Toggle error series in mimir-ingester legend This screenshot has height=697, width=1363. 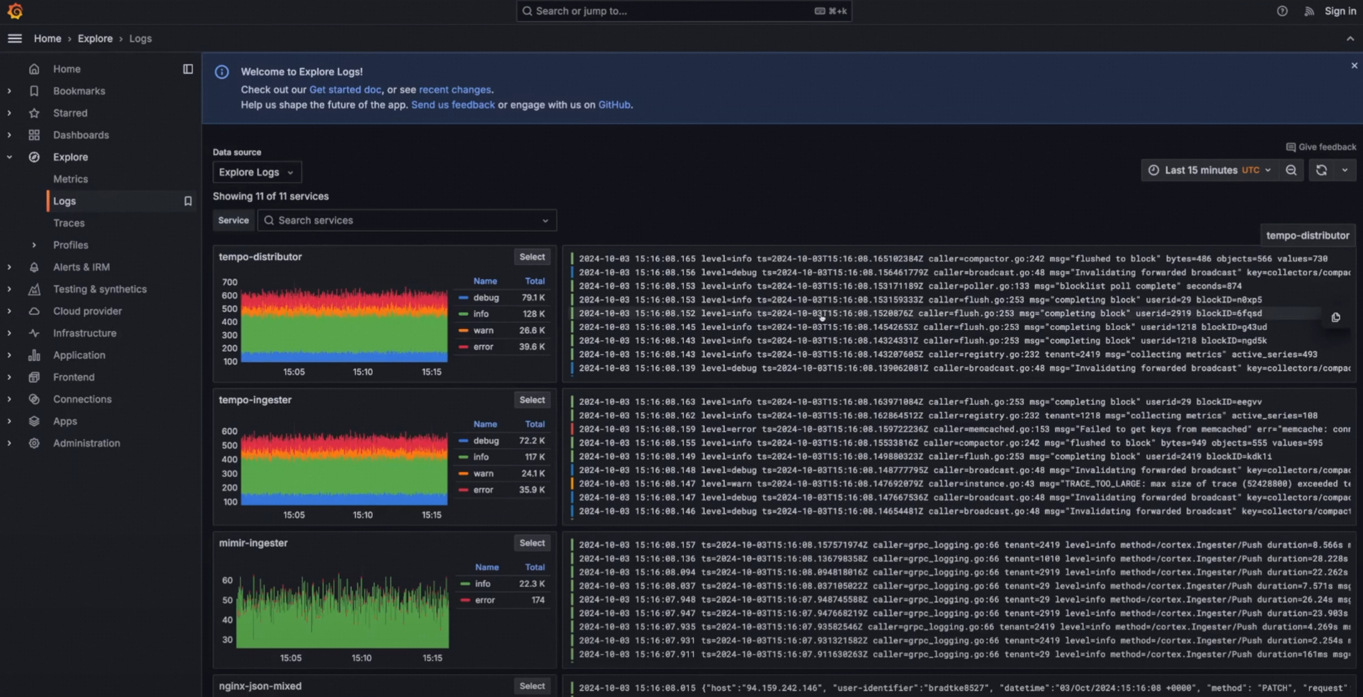pyautogui.click(x=484, y=600)
